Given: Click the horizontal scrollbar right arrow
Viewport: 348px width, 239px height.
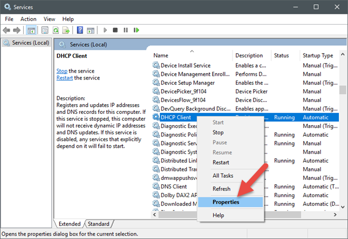Looking at the screenshot, I should [335, 215].
